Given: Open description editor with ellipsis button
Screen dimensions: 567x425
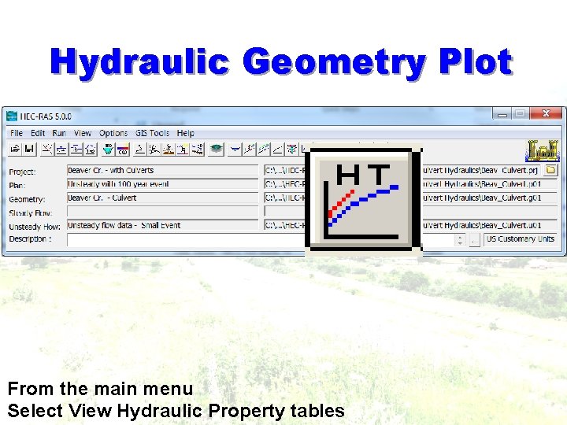Looking at the screenshot, I should [x=474, y=239].
